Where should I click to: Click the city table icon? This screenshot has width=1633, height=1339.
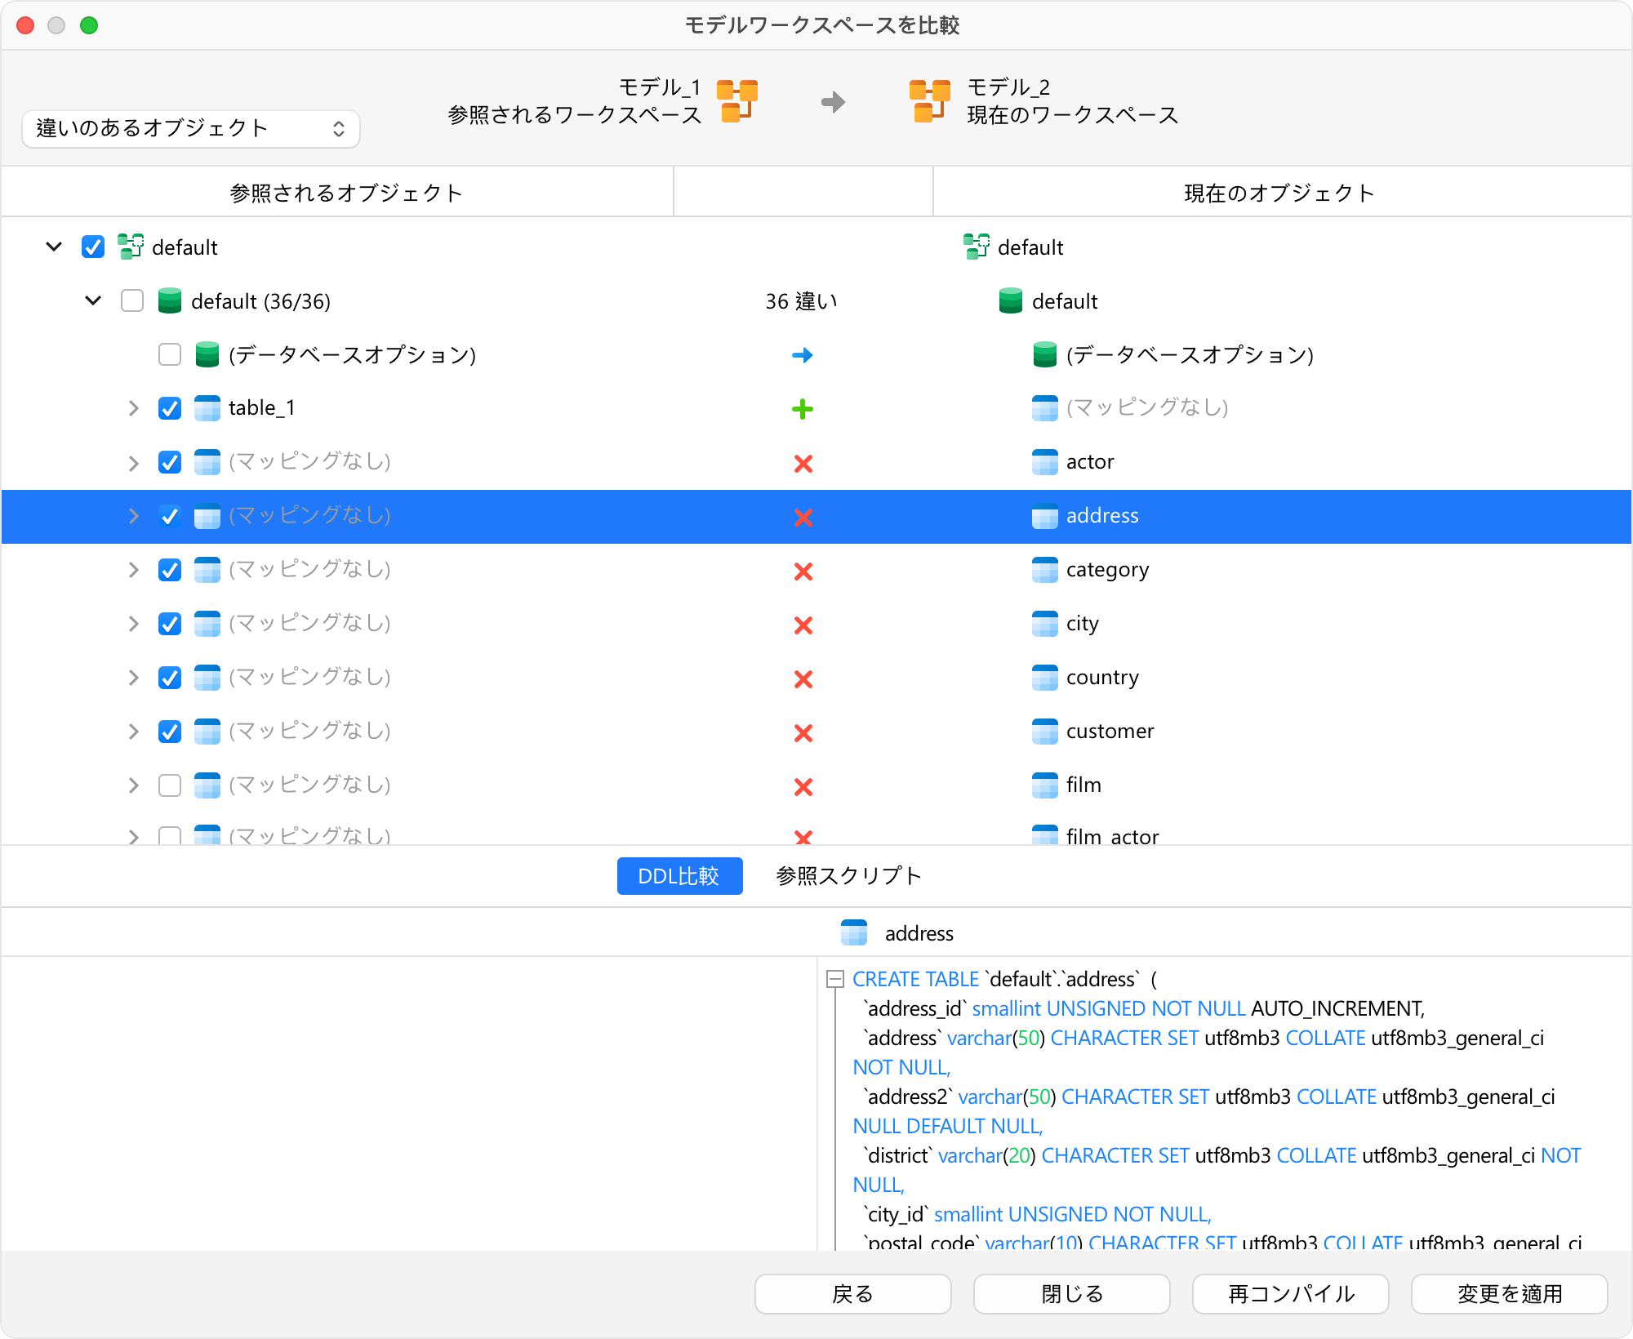(1045, 624)
